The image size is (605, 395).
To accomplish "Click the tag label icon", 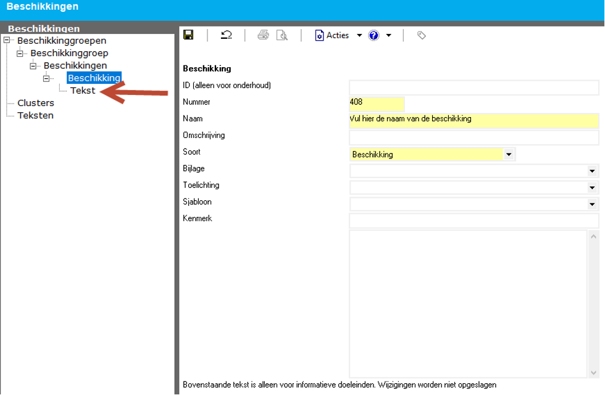I will (x=422, y=35).
